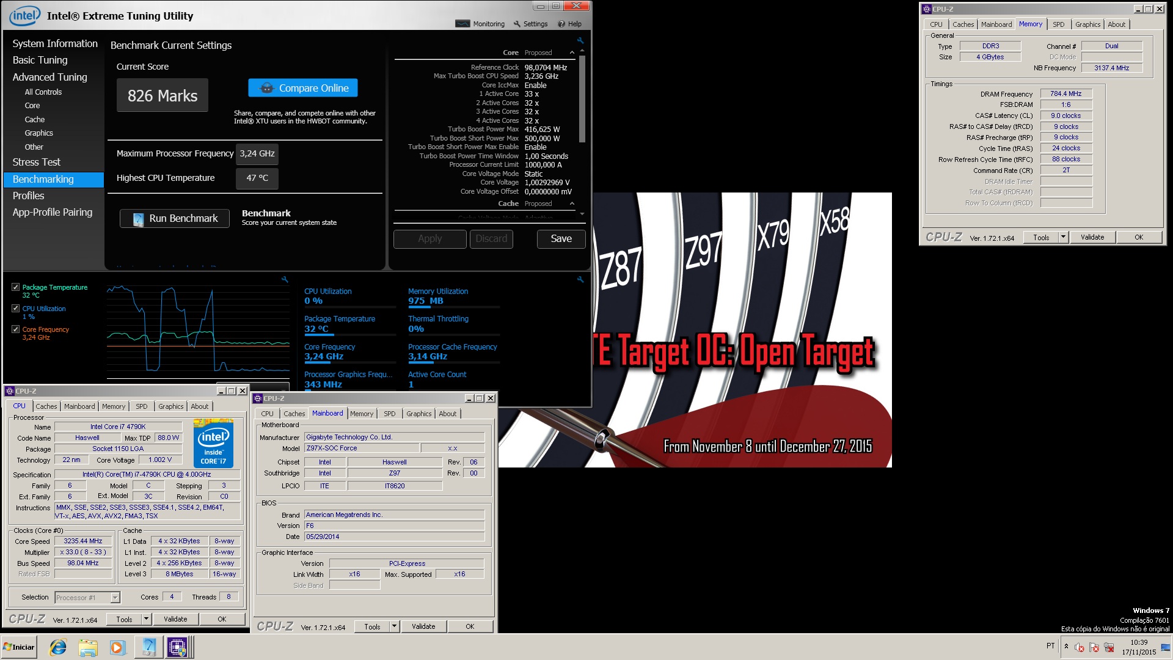
Task: Click CPU-Z title icon in Memory window
Action: 927,9
